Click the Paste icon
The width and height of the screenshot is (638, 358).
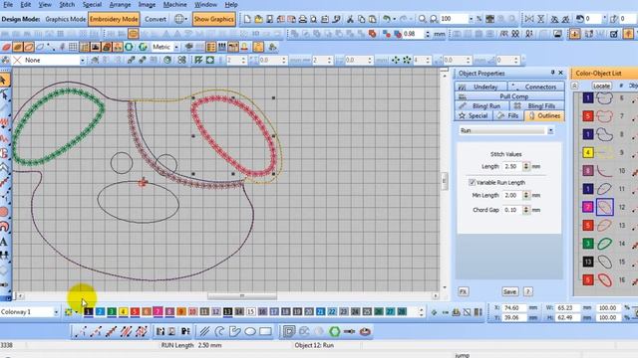[x=372, y=19]
